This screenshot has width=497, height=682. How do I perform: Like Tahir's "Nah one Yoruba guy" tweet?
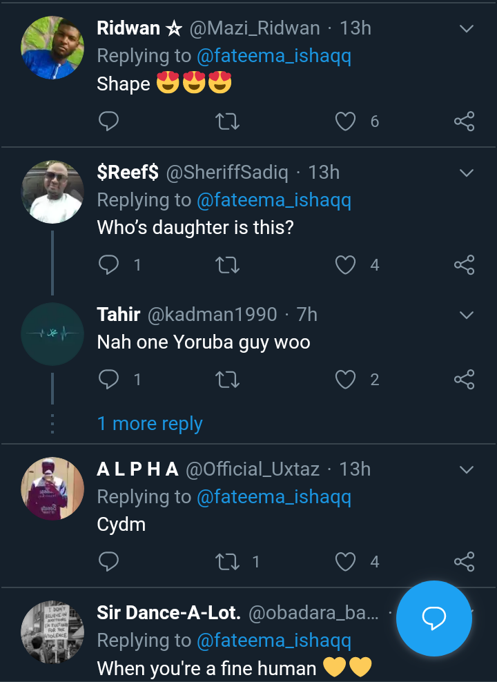(x=345, y=380)
